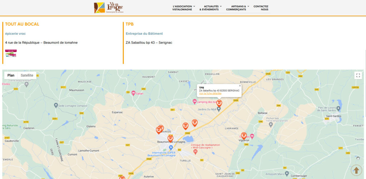
Task: Click the 'Saint-Sardos' town label on map
Action: point(333,116)
